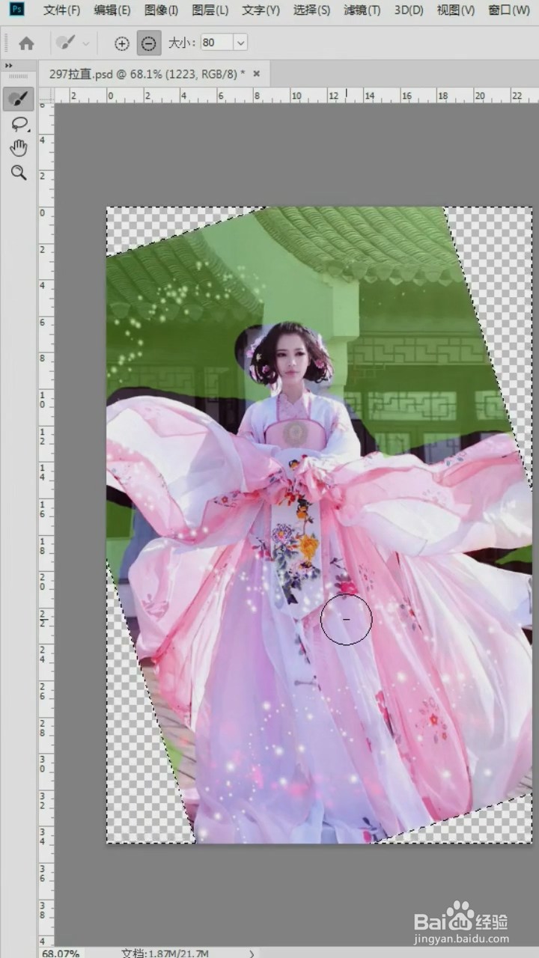This screenshot has height=958, width=539.
Task: Open the status bar info arrow
Action: [x=252, y=954]
